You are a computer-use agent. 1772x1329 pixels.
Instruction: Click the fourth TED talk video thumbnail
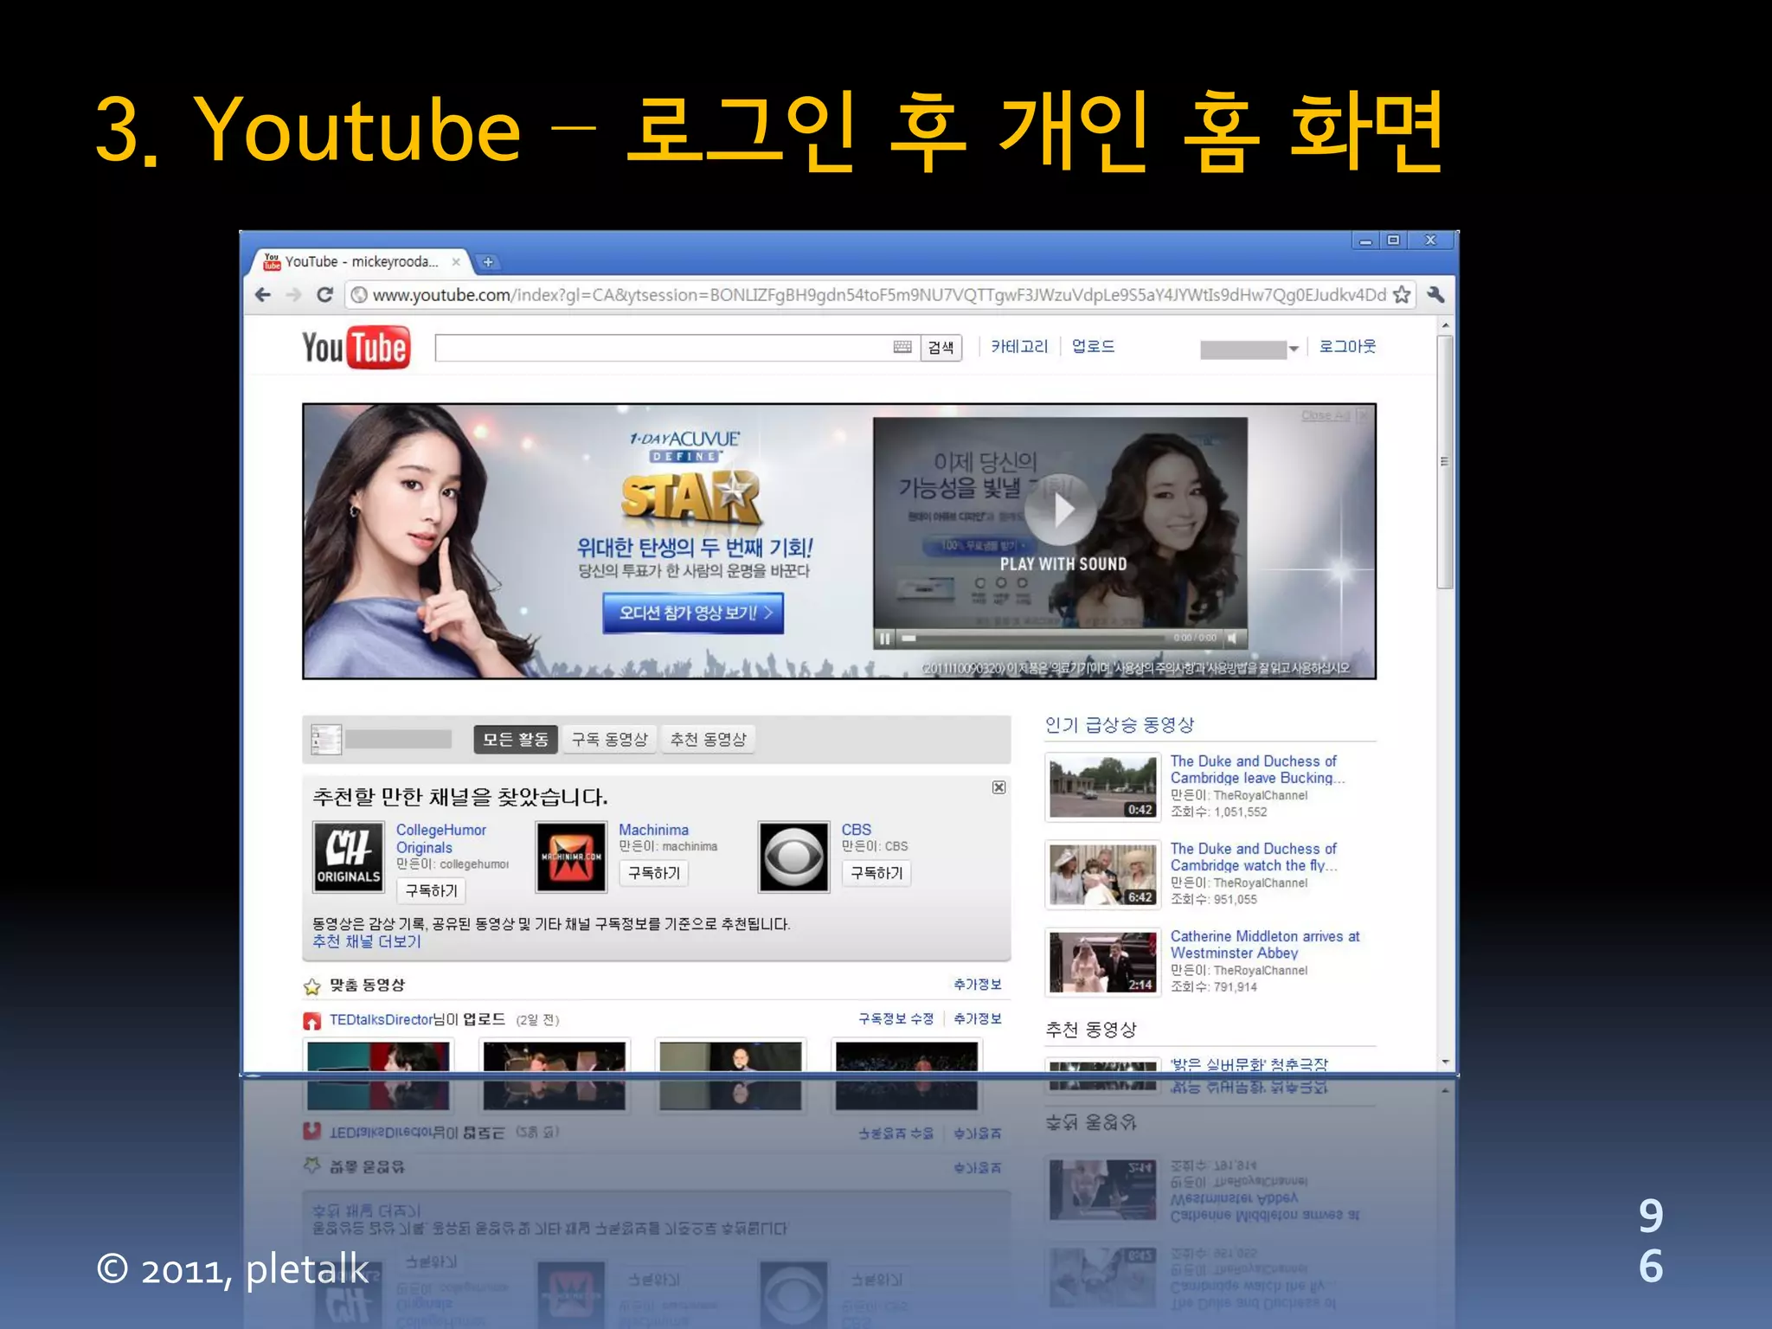pos(907,1057)
